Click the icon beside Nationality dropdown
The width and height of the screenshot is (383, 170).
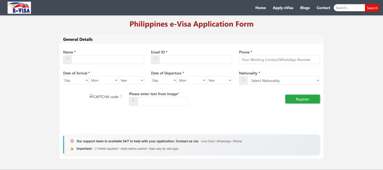(243, 80)
